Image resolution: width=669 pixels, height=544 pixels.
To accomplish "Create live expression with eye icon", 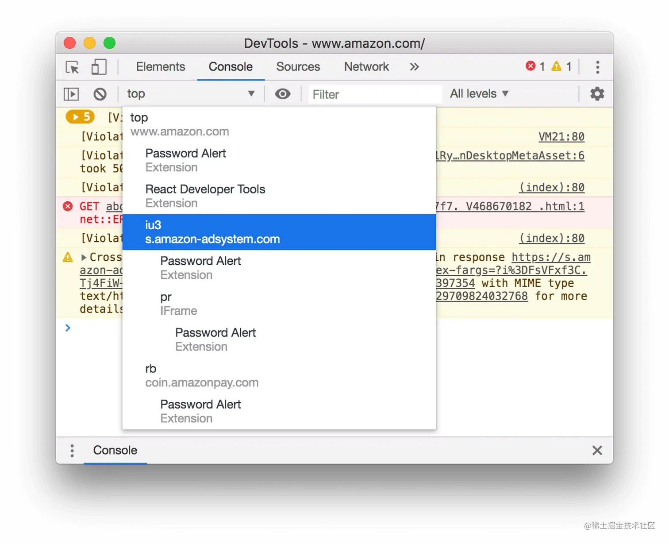I will (283, 94).
